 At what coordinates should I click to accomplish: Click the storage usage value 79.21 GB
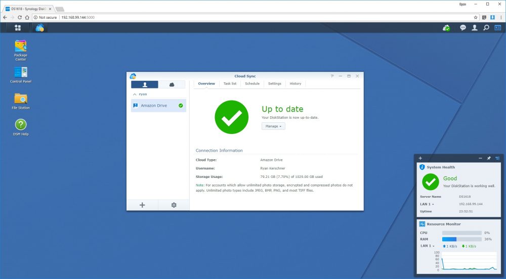(x=291, y=177)
